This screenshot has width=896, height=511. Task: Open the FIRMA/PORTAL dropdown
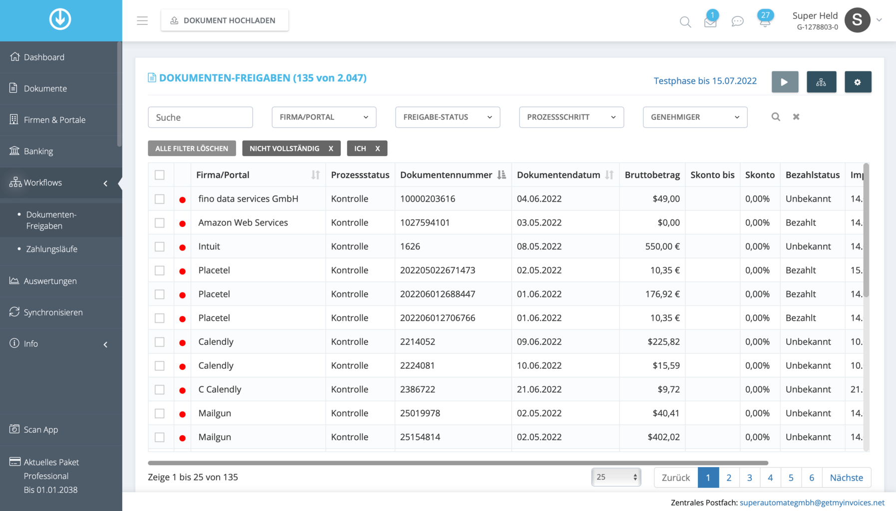(x=323, y=117)
